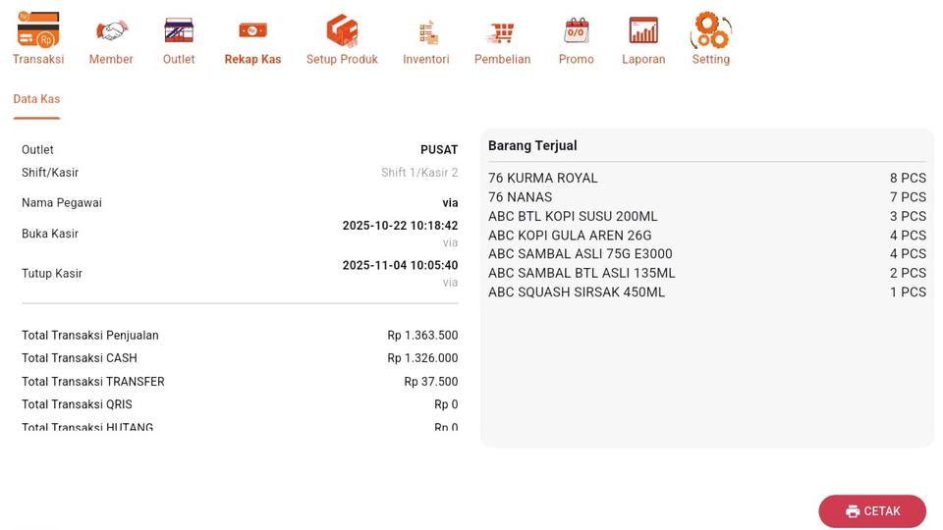Click the Total Transaksi TRANSFER label

click(x=93, y=382)
